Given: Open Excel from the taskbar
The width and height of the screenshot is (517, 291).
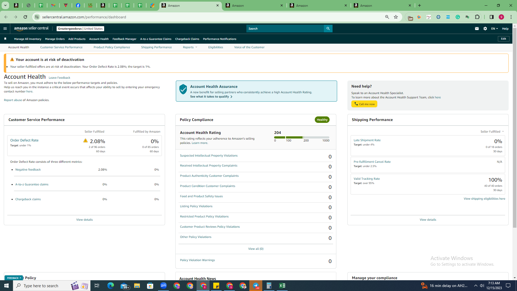Looking at the screenshot, I should click(282, 286).
